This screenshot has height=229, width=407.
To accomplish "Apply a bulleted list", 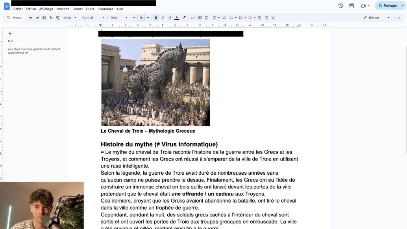I will (240, 18).
